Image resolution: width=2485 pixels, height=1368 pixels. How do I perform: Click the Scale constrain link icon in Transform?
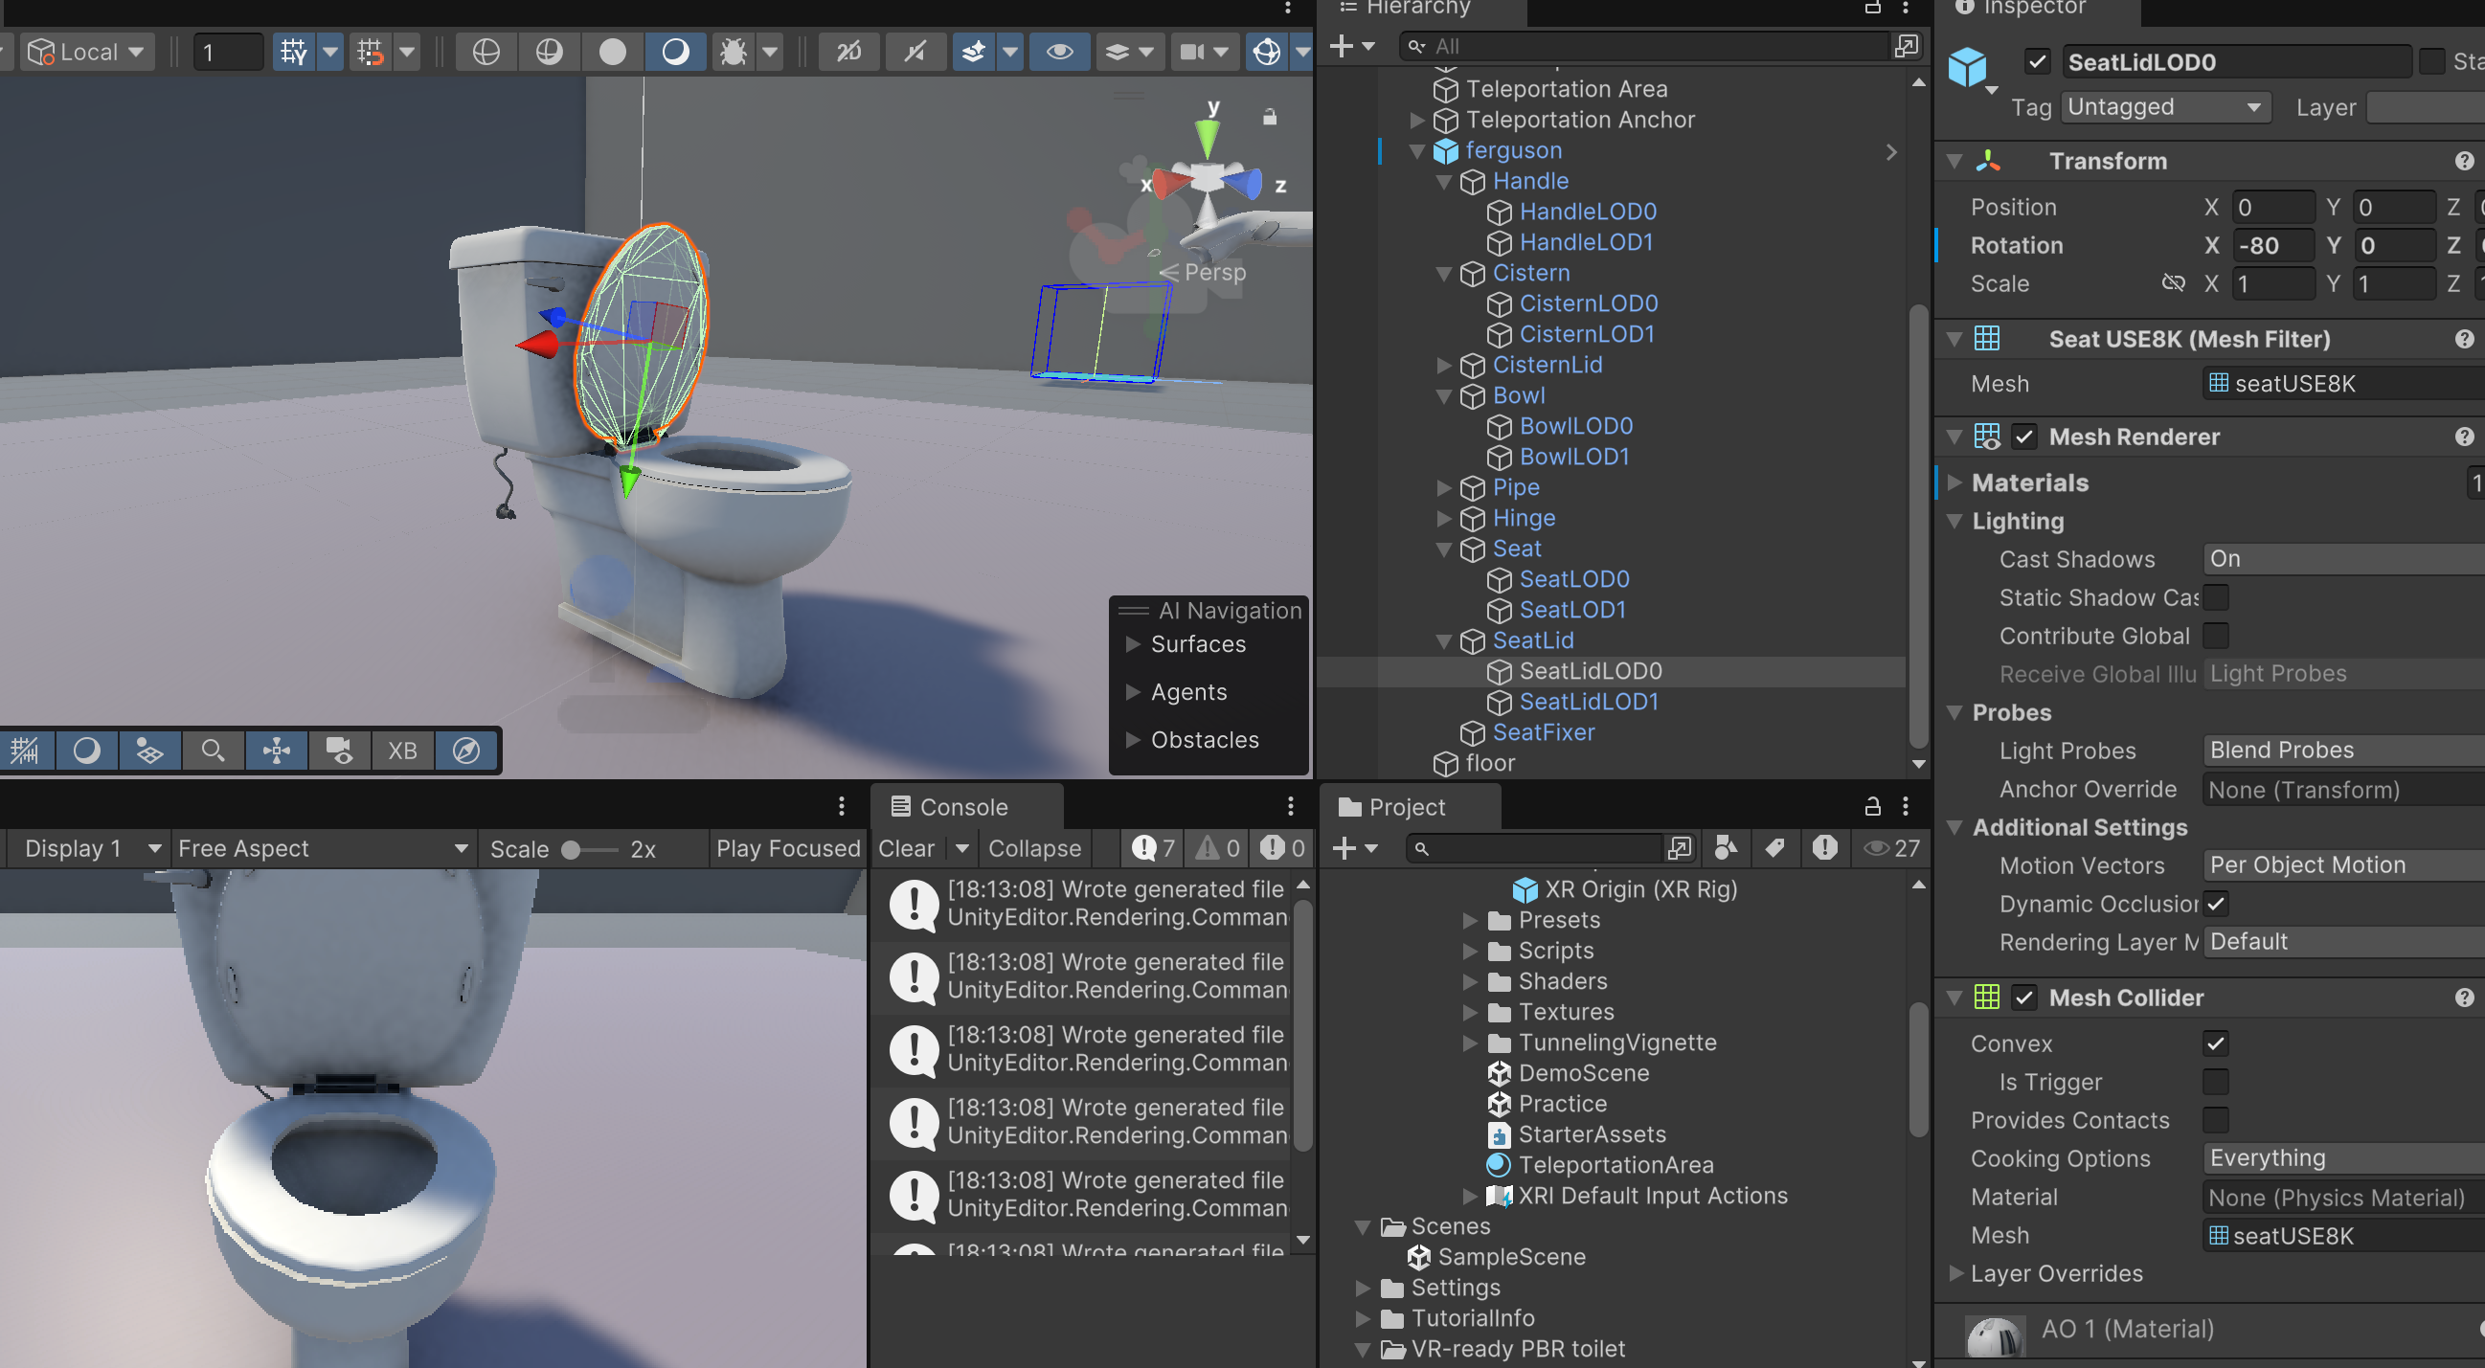(x=2175, y=282)
